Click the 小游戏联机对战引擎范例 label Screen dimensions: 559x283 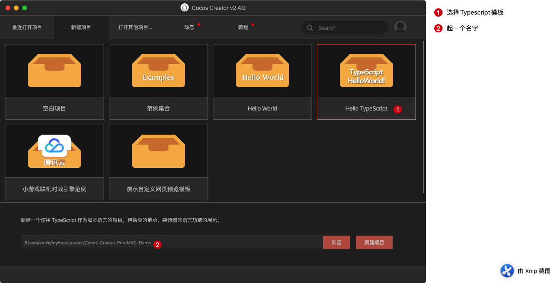(x=54, y=189)
